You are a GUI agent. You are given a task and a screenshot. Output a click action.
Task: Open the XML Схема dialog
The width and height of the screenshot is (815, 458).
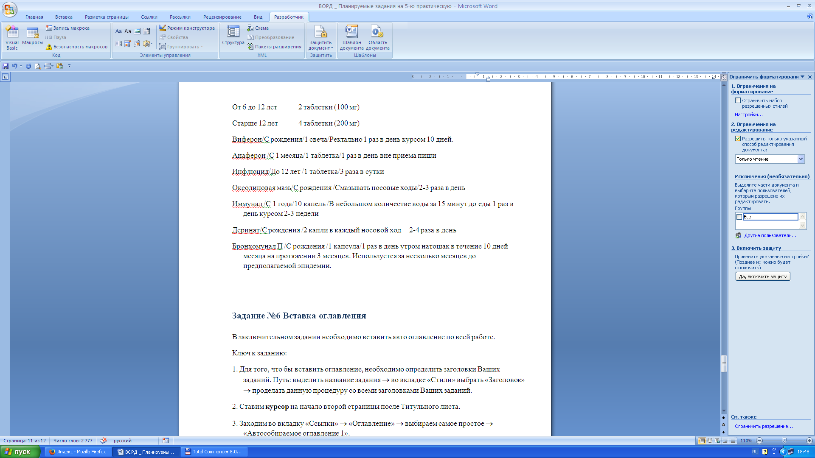(x=258, y=28)
